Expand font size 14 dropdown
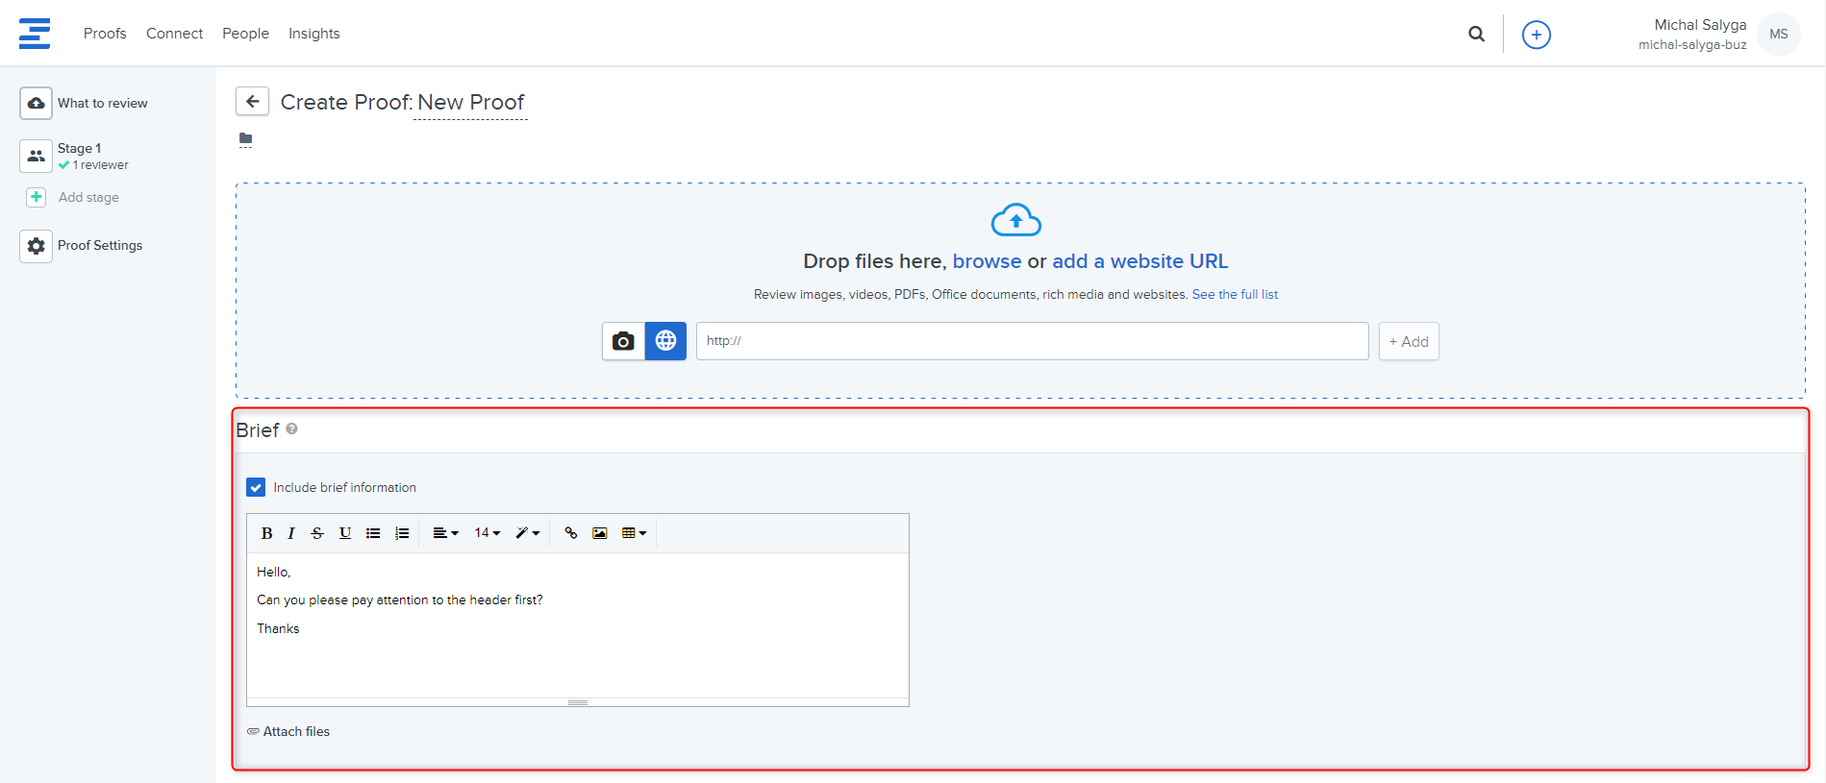Screen dimensions: 1826x783 (488, 533)
